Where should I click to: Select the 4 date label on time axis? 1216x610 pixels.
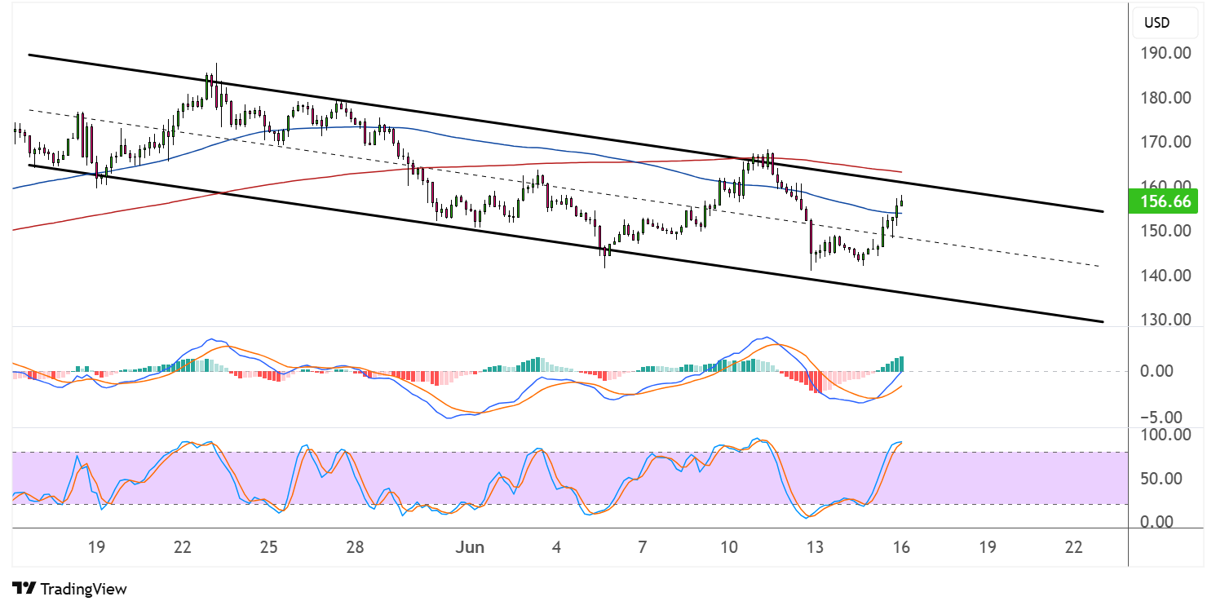coord(556,547)
